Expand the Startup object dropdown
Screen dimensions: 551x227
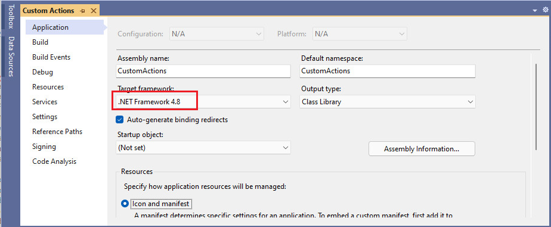[x=203, y=148]
